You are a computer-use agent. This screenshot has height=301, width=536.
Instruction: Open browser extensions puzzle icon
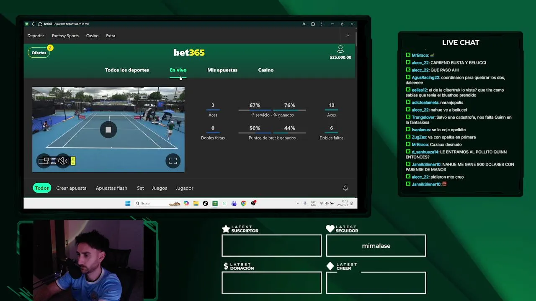click(313, 24)
